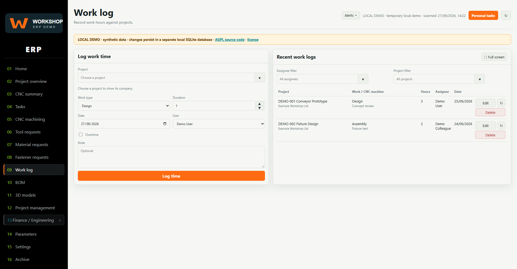
Task: Delete the DEMO-002 Fixture Design log
Action: 490,135
